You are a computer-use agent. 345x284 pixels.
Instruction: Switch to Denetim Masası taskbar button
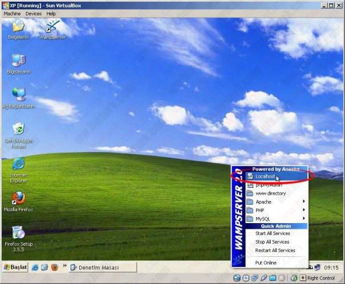103,267
